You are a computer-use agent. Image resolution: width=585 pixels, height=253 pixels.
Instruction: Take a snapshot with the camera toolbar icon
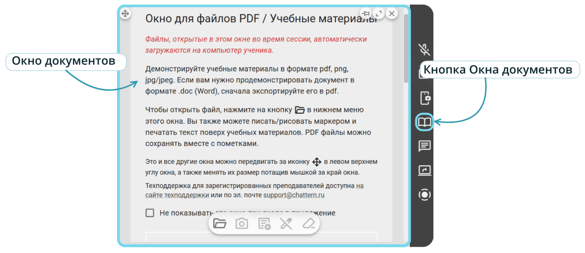point(242,223)
